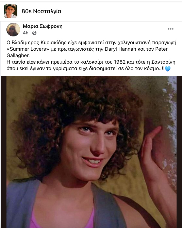Click the 4h post timestamp
This screenshot has height=228, width=182.
click(x=26, y=33)
